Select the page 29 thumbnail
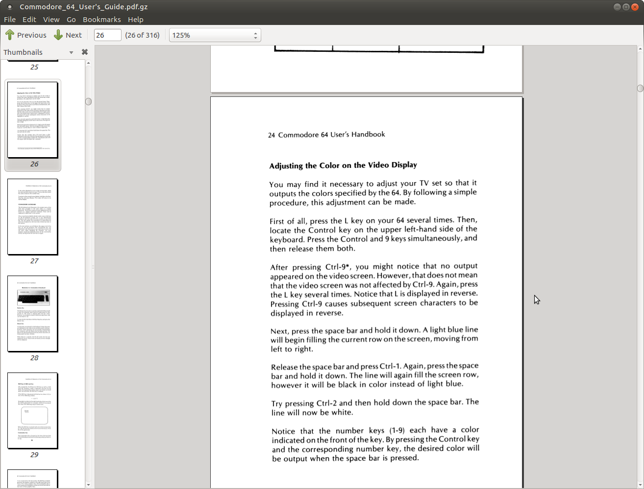The height and width of the screenshot is (489, 644). click(33, 411)
